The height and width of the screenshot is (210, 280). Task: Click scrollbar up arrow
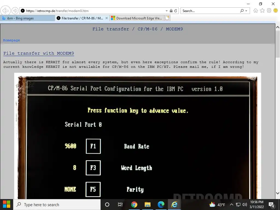tap(278, 27)
